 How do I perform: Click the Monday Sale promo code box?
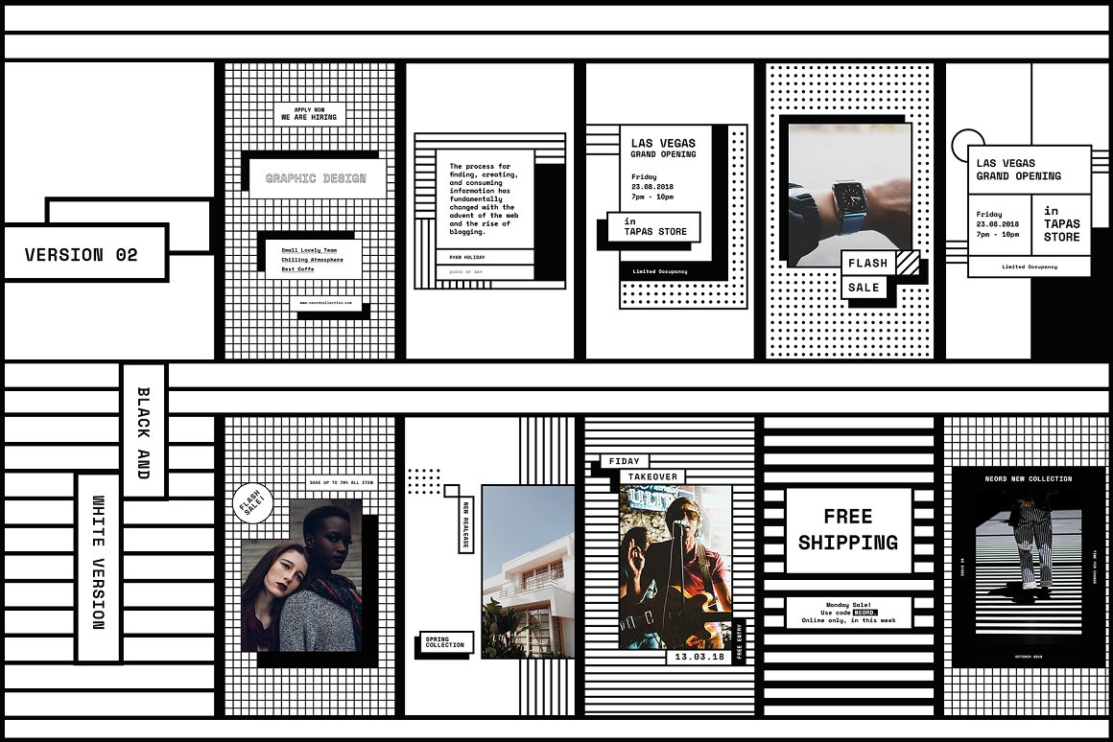(847, 613)
